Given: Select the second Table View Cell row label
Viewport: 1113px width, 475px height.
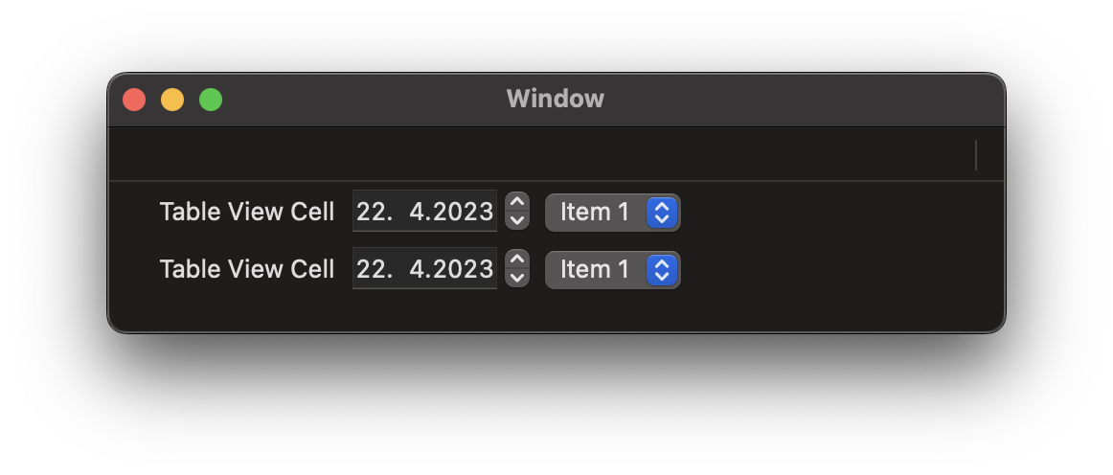Looking at the screenshot, I should click(247, 269).
